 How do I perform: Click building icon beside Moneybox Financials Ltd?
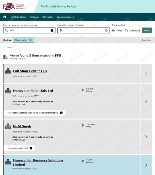click(8, 91)
